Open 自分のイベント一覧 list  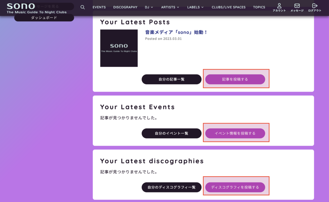[171, 133]
